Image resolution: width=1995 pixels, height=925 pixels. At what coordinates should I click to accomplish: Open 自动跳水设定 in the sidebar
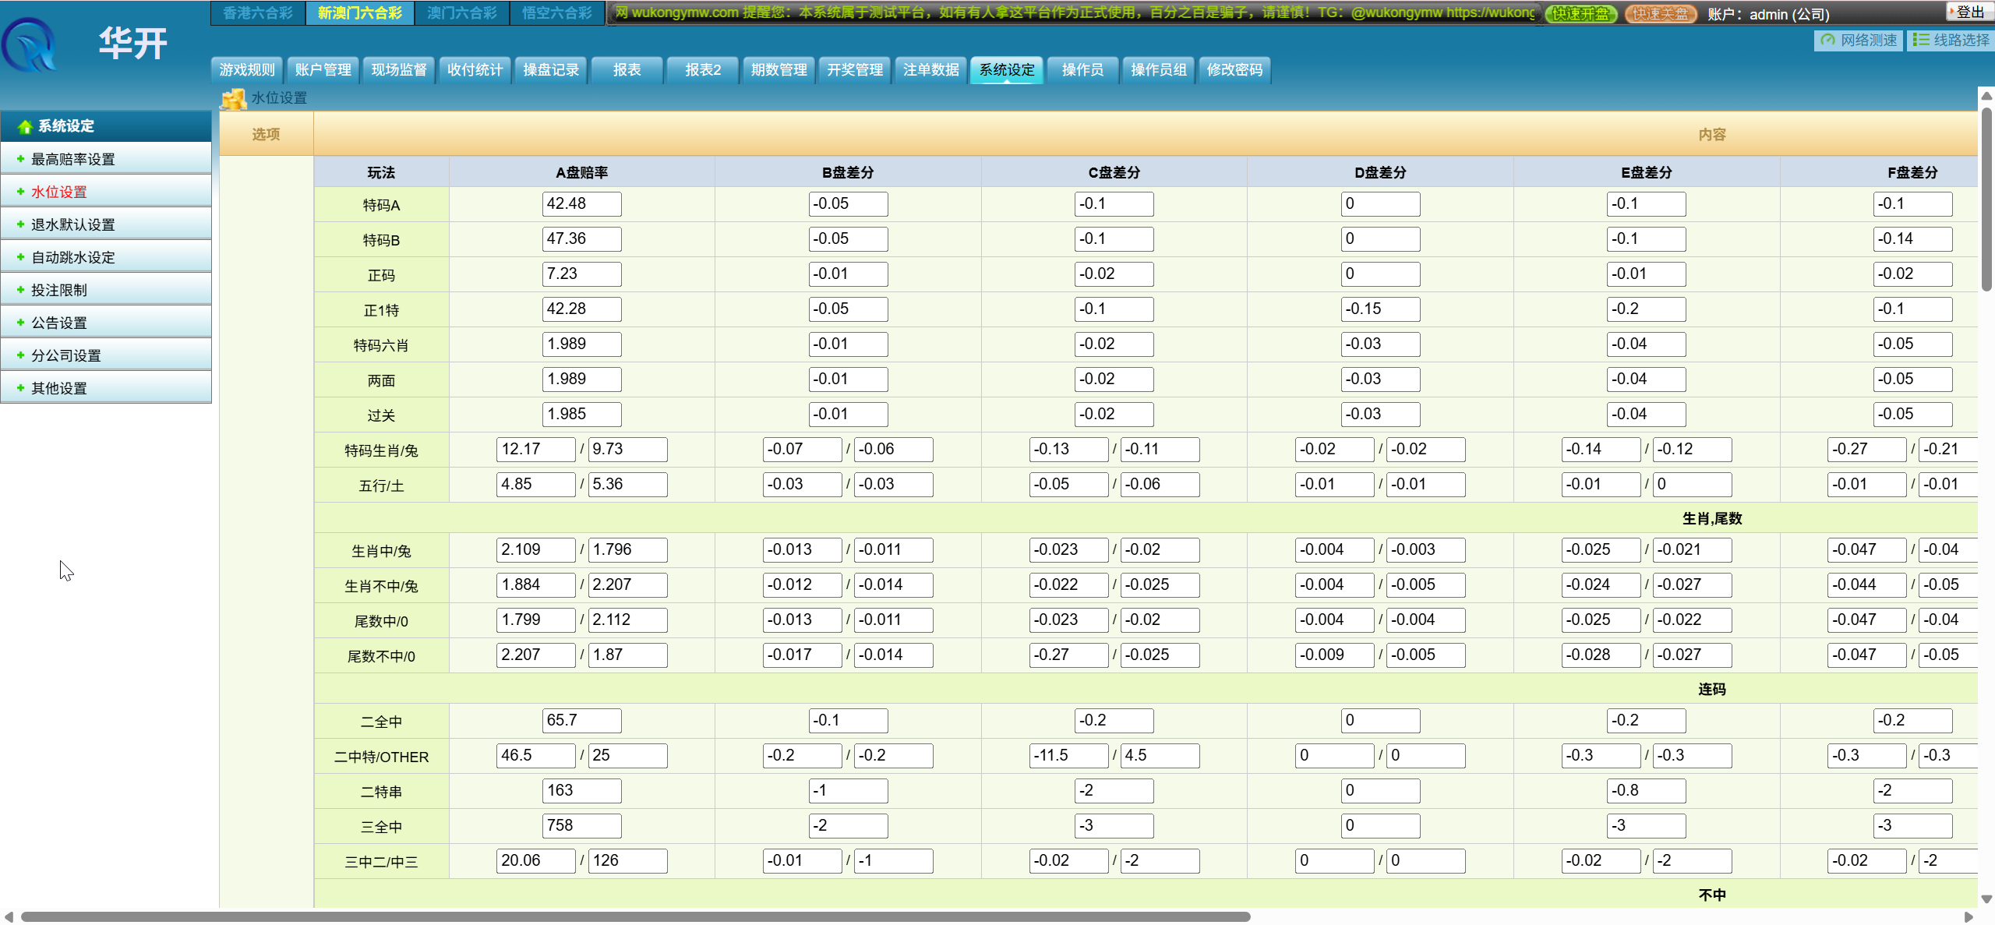pos(106,257)
